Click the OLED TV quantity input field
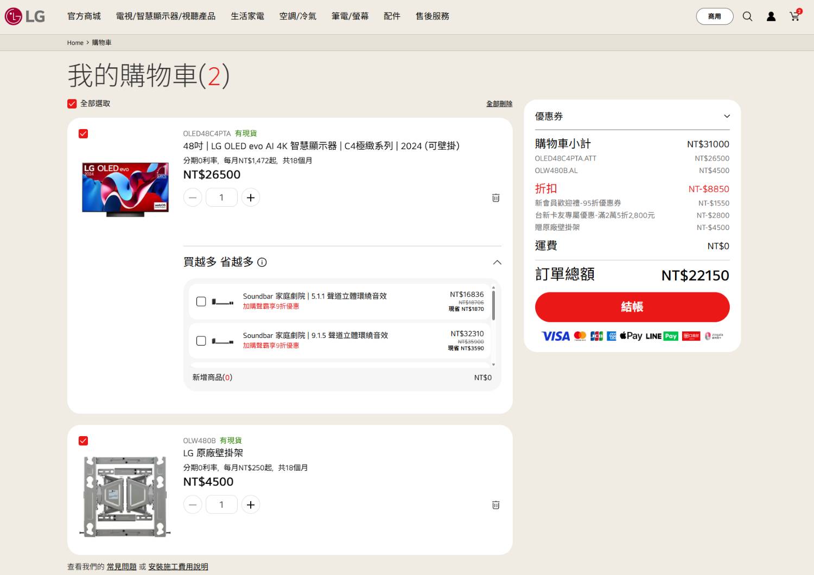 [221, 197]
